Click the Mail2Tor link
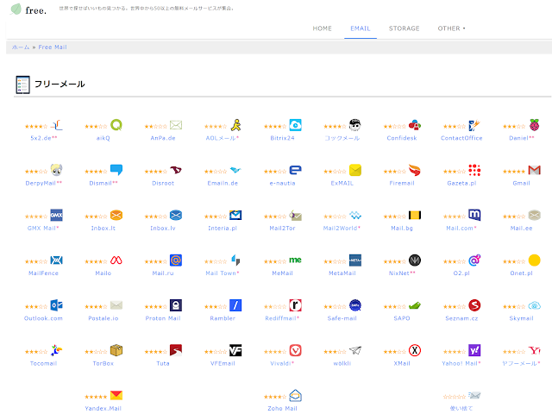 pos(282,228)
